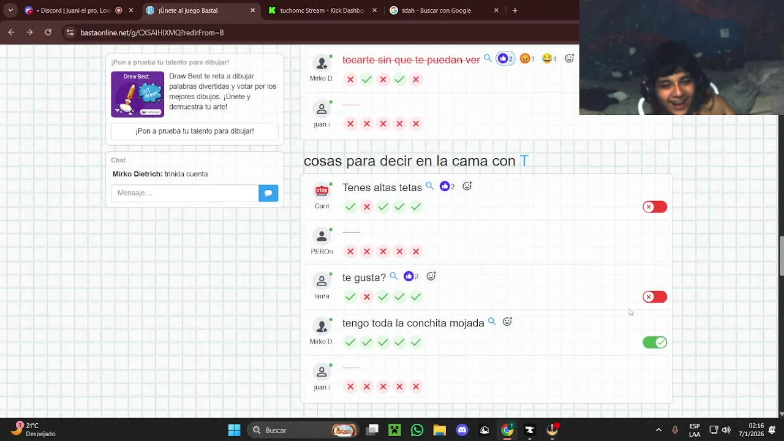
Task: Switch to "tdah - Buscar con Google" tab
Action: pos(444,10)
